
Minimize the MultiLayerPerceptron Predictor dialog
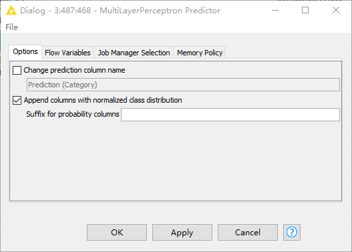click(275, 10)
